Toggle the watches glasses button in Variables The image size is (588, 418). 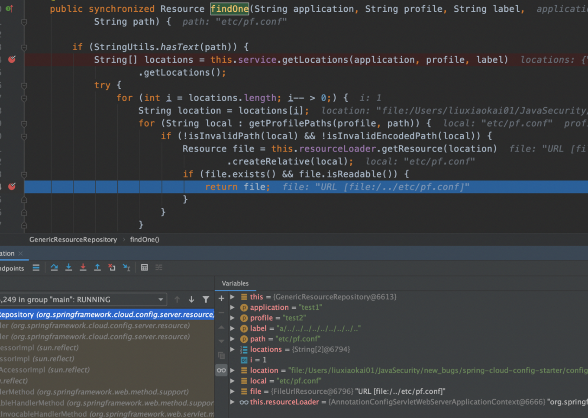click(221, 370)
